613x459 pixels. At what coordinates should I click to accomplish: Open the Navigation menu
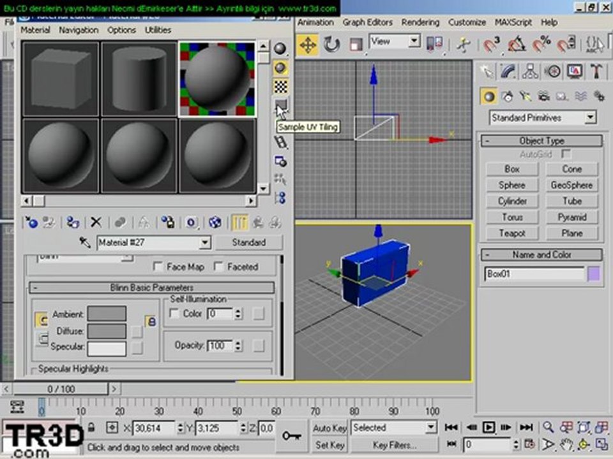pos(79,30)
